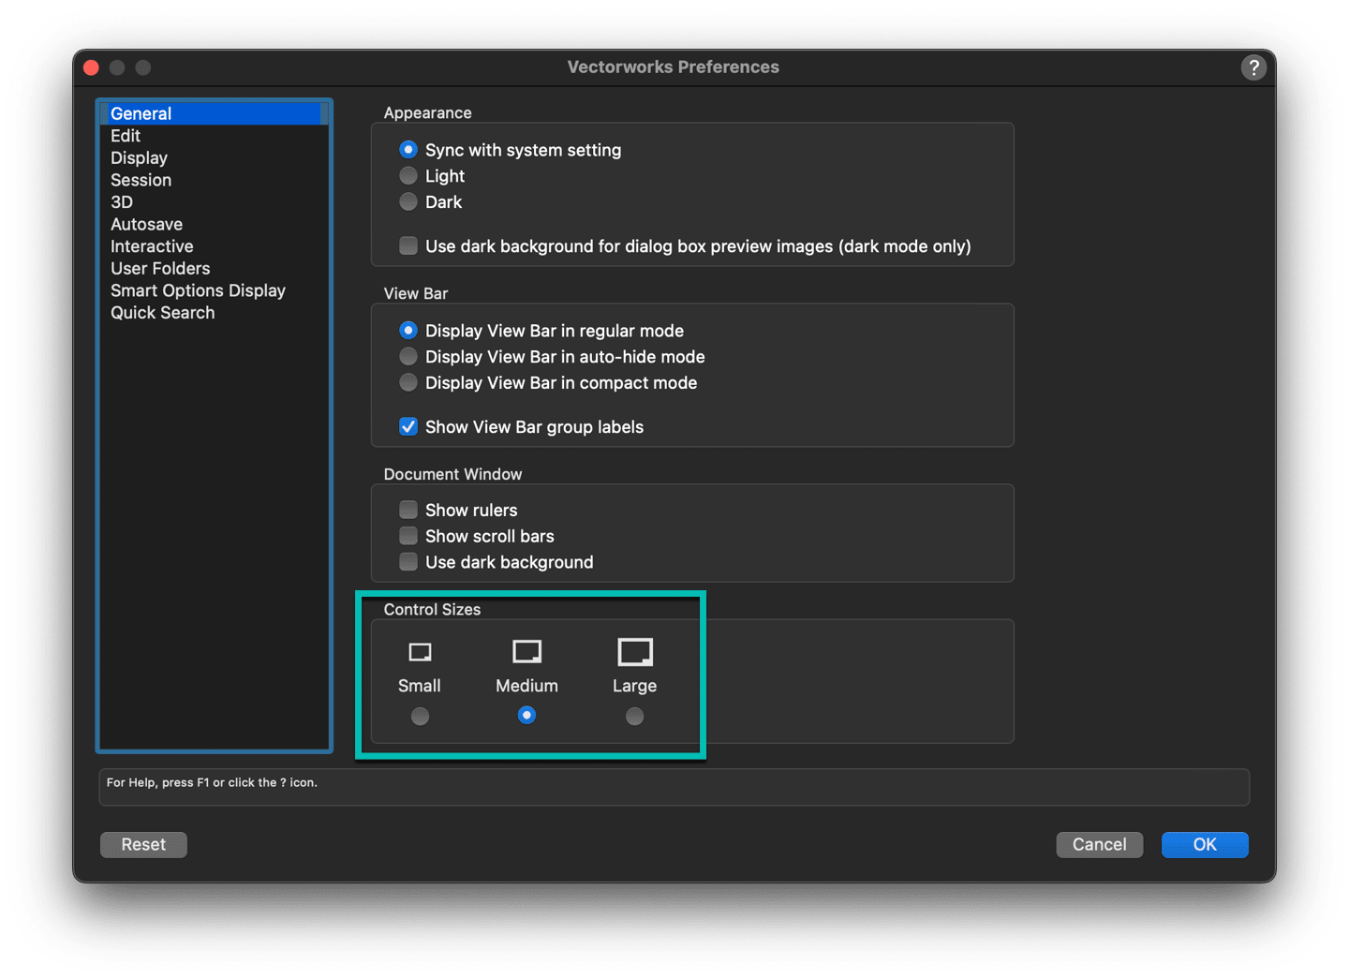Open help with the question mark icon

[1253, 67]
